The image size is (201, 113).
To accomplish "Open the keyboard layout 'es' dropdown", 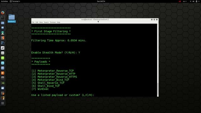I will pyautogui.click(x=185, y=1).
